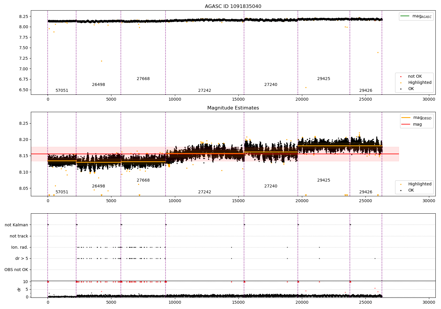The image size is (441, 309).
Task: Click the 'not track' axis label
Action: (x=19, y=236)
